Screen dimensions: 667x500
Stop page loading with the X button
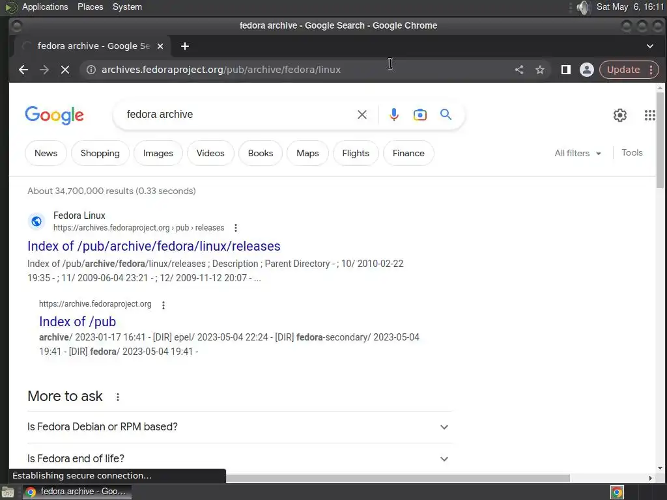point(65,70)
